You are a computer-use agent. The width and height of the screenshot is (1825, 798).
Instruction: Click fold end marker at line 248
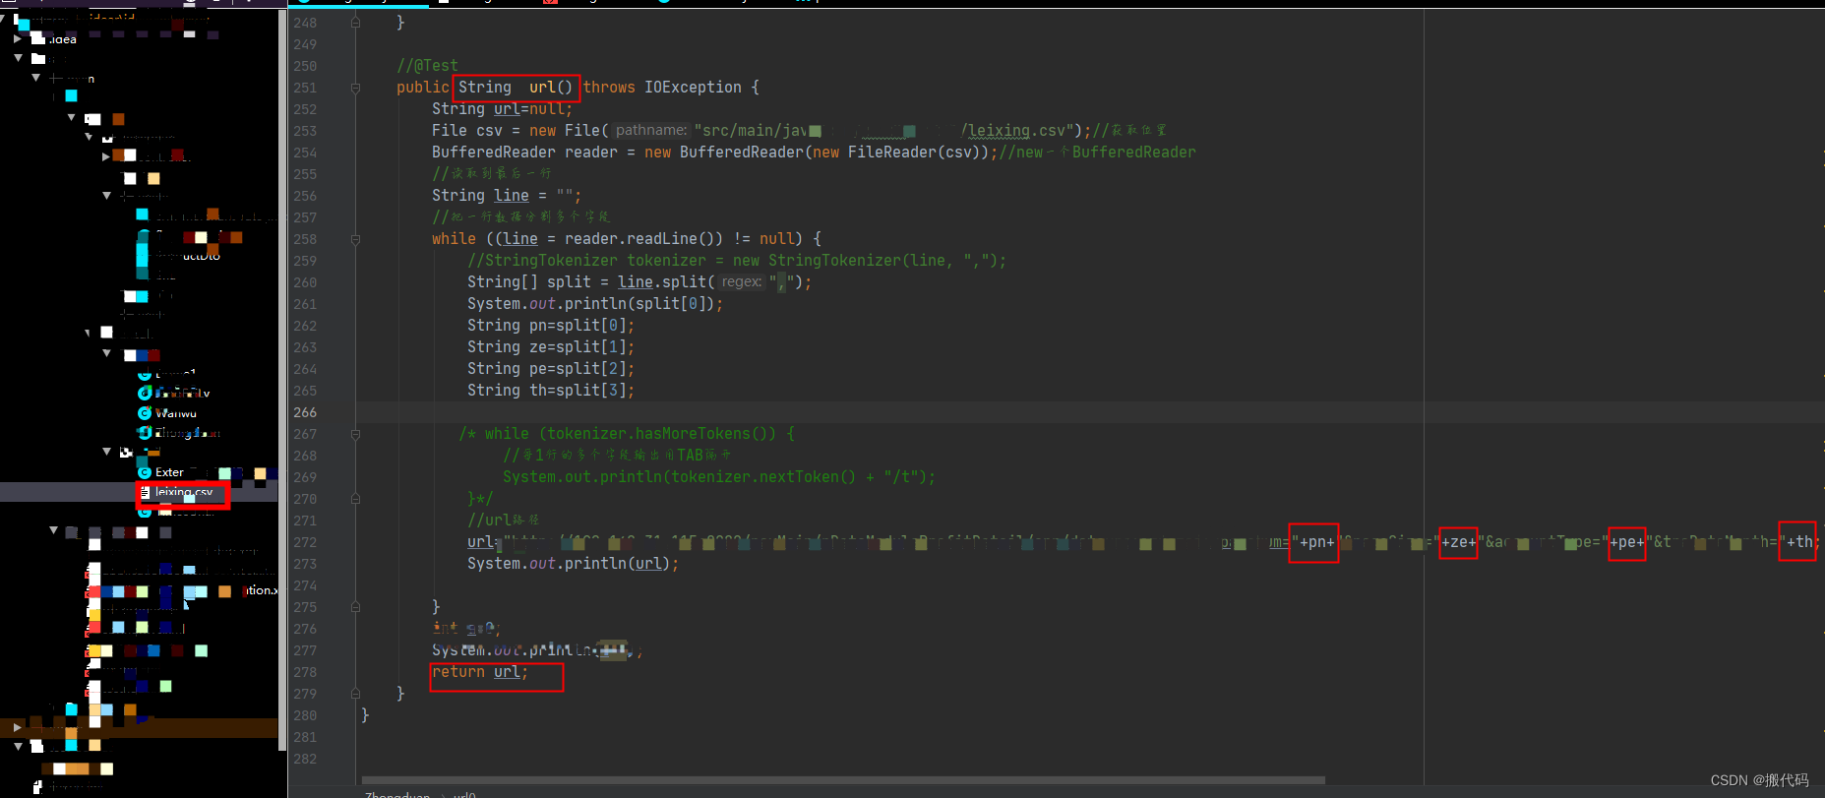(x=355, y=23)
